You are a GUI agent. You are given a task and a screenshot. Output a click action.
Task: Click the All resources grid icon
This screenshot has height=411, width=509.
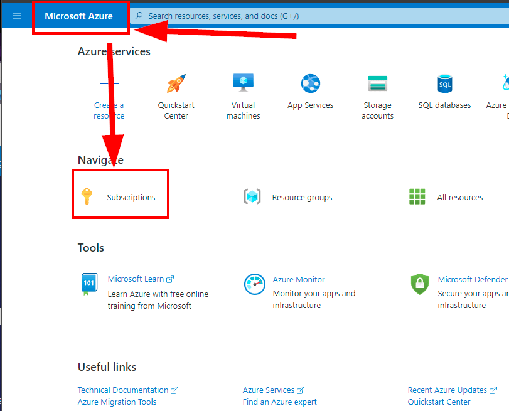click(x=417, y=196)
